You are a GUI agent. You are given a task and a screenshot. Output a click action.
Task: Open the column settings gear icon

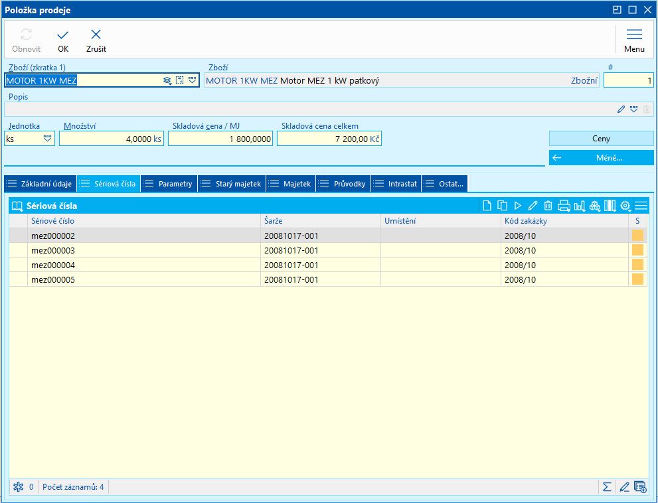(625, 206)
